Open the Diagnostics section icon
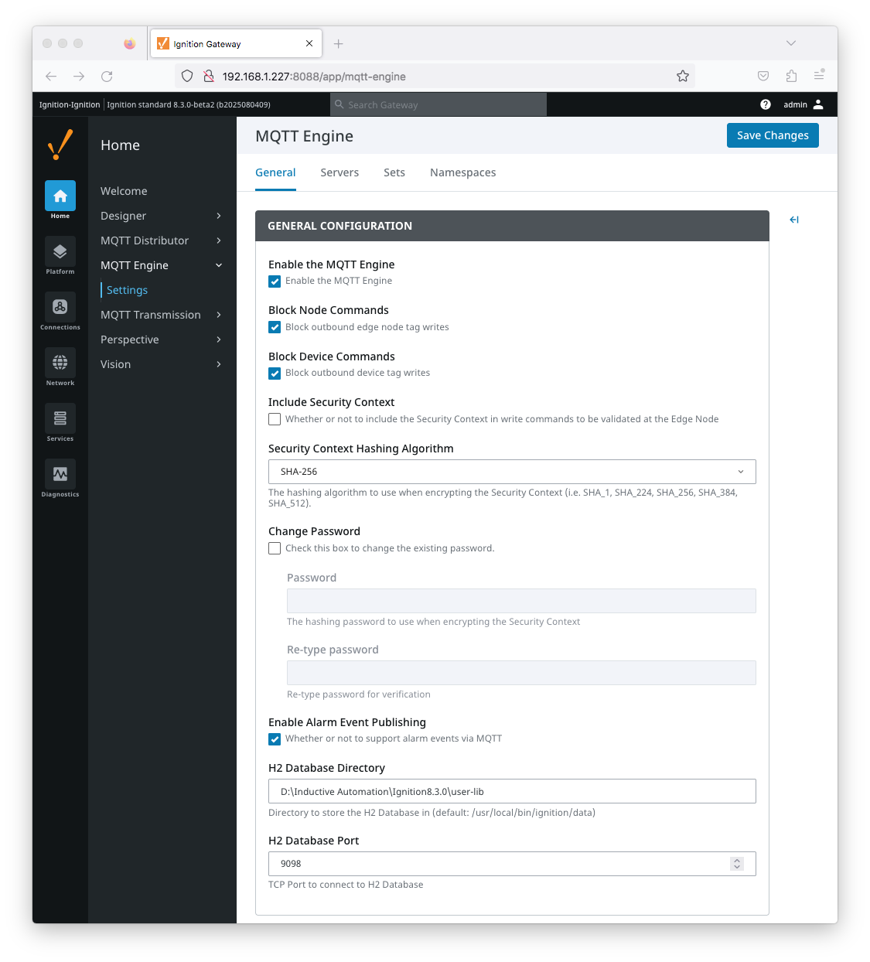The image size is (870, 962). tap(60, 474)
